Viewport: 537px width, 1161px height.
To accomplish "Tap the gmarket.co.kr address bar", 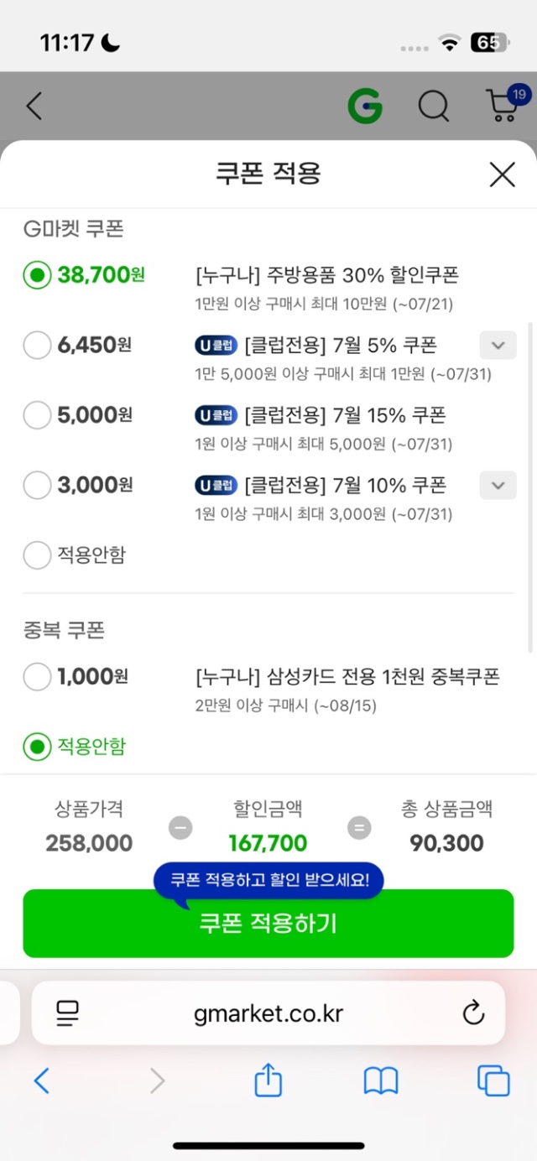I will (268, 1013).
